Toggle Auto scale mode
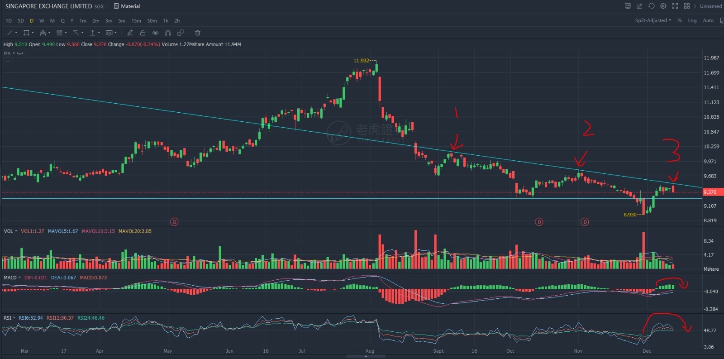 coord(708,20)
